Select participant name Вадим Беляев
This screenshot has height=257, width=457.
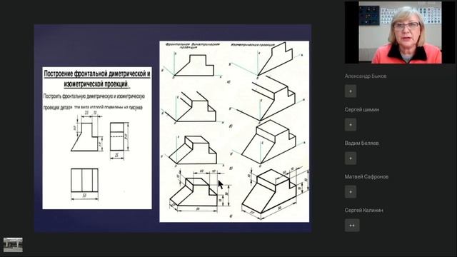click(362, 143)
